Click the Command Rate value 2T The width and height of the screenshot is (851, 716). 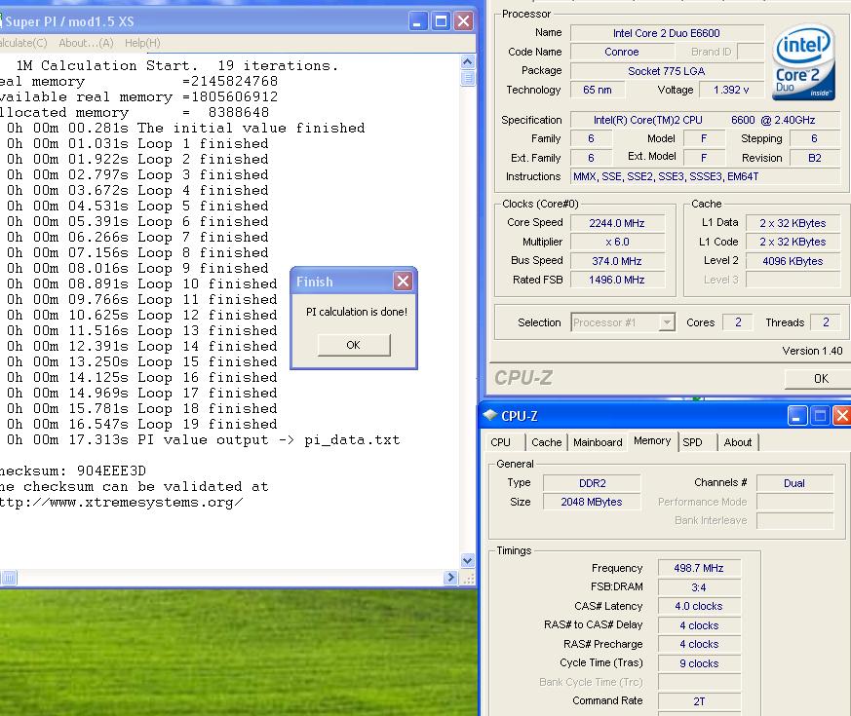click(x=699, y=701)
